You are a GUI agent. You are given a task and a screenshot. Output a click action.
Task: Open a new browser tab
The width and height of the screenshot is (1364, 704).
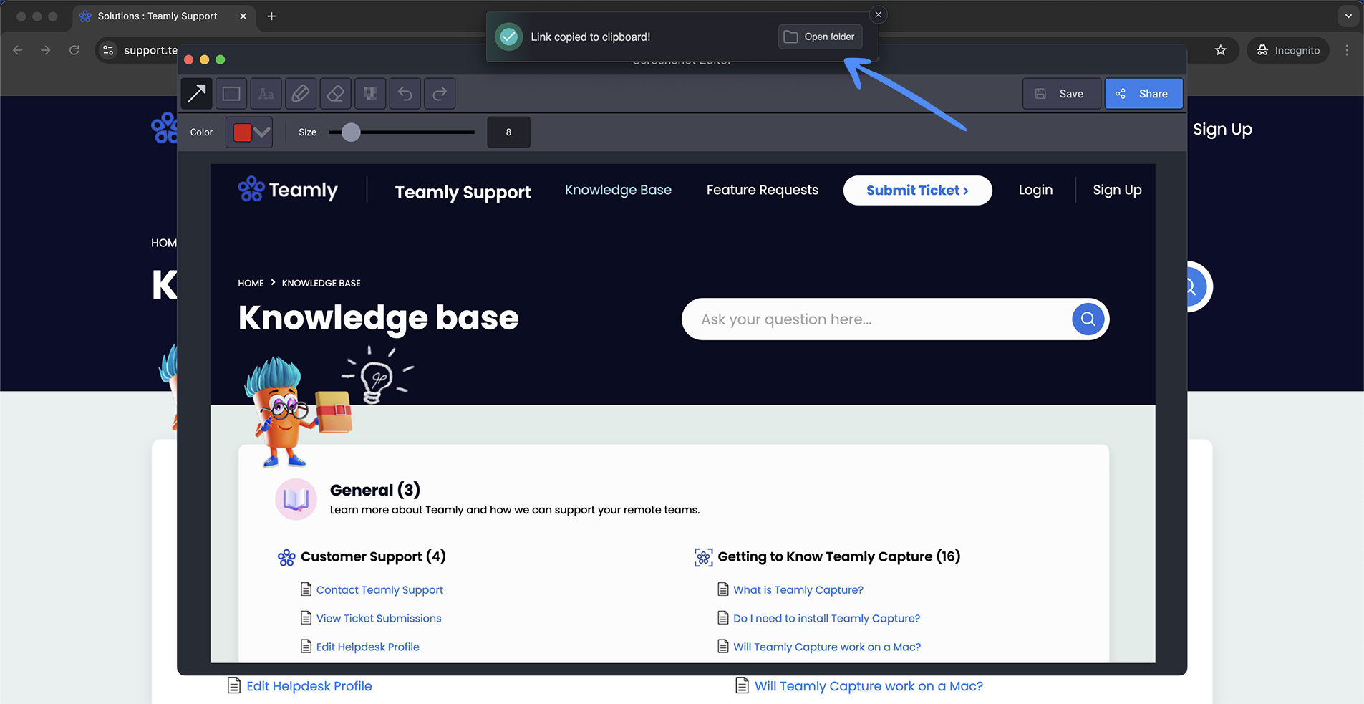point(271,16)
